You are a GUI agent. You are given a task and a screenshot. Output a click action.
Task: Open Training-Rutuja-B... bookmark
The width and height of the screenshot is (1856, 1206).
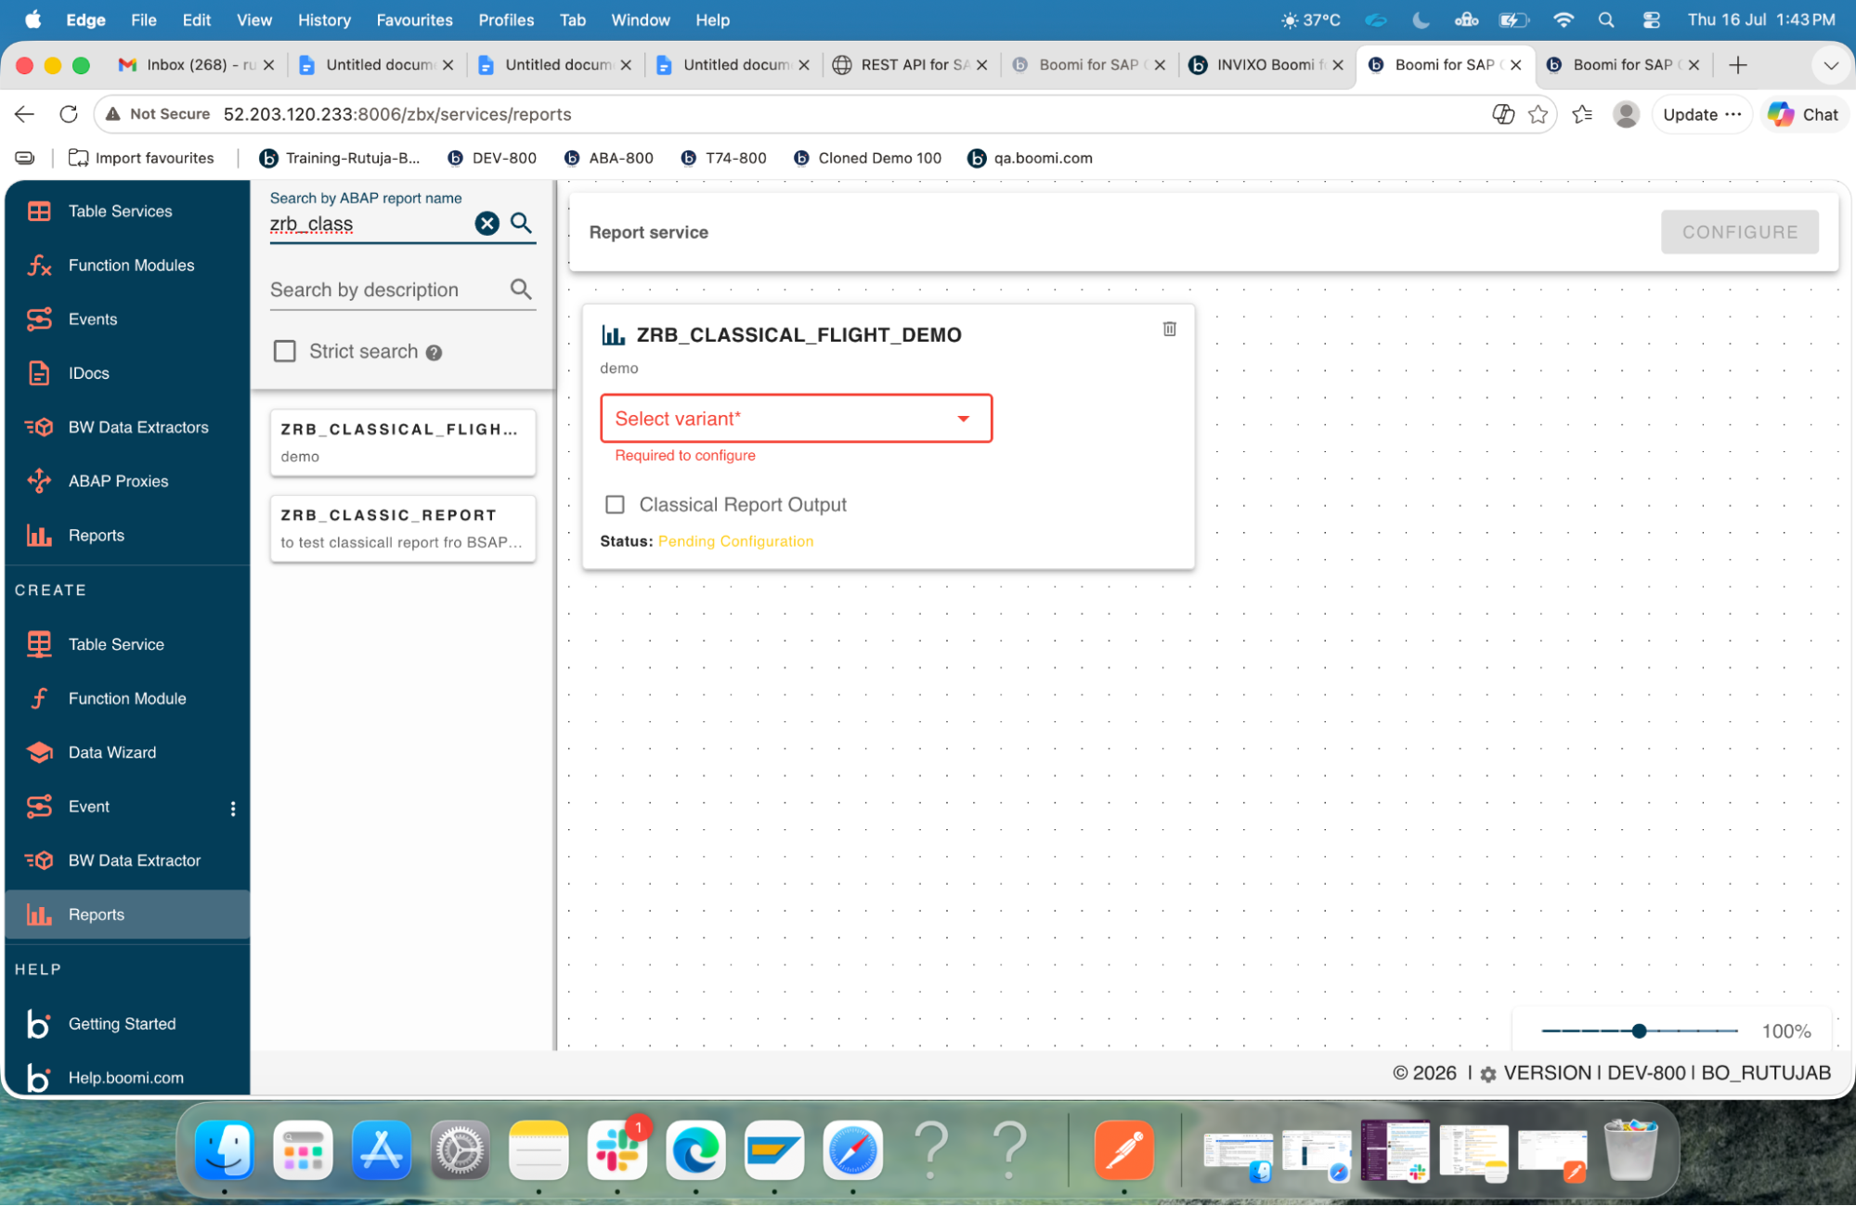tap(340, 159)
